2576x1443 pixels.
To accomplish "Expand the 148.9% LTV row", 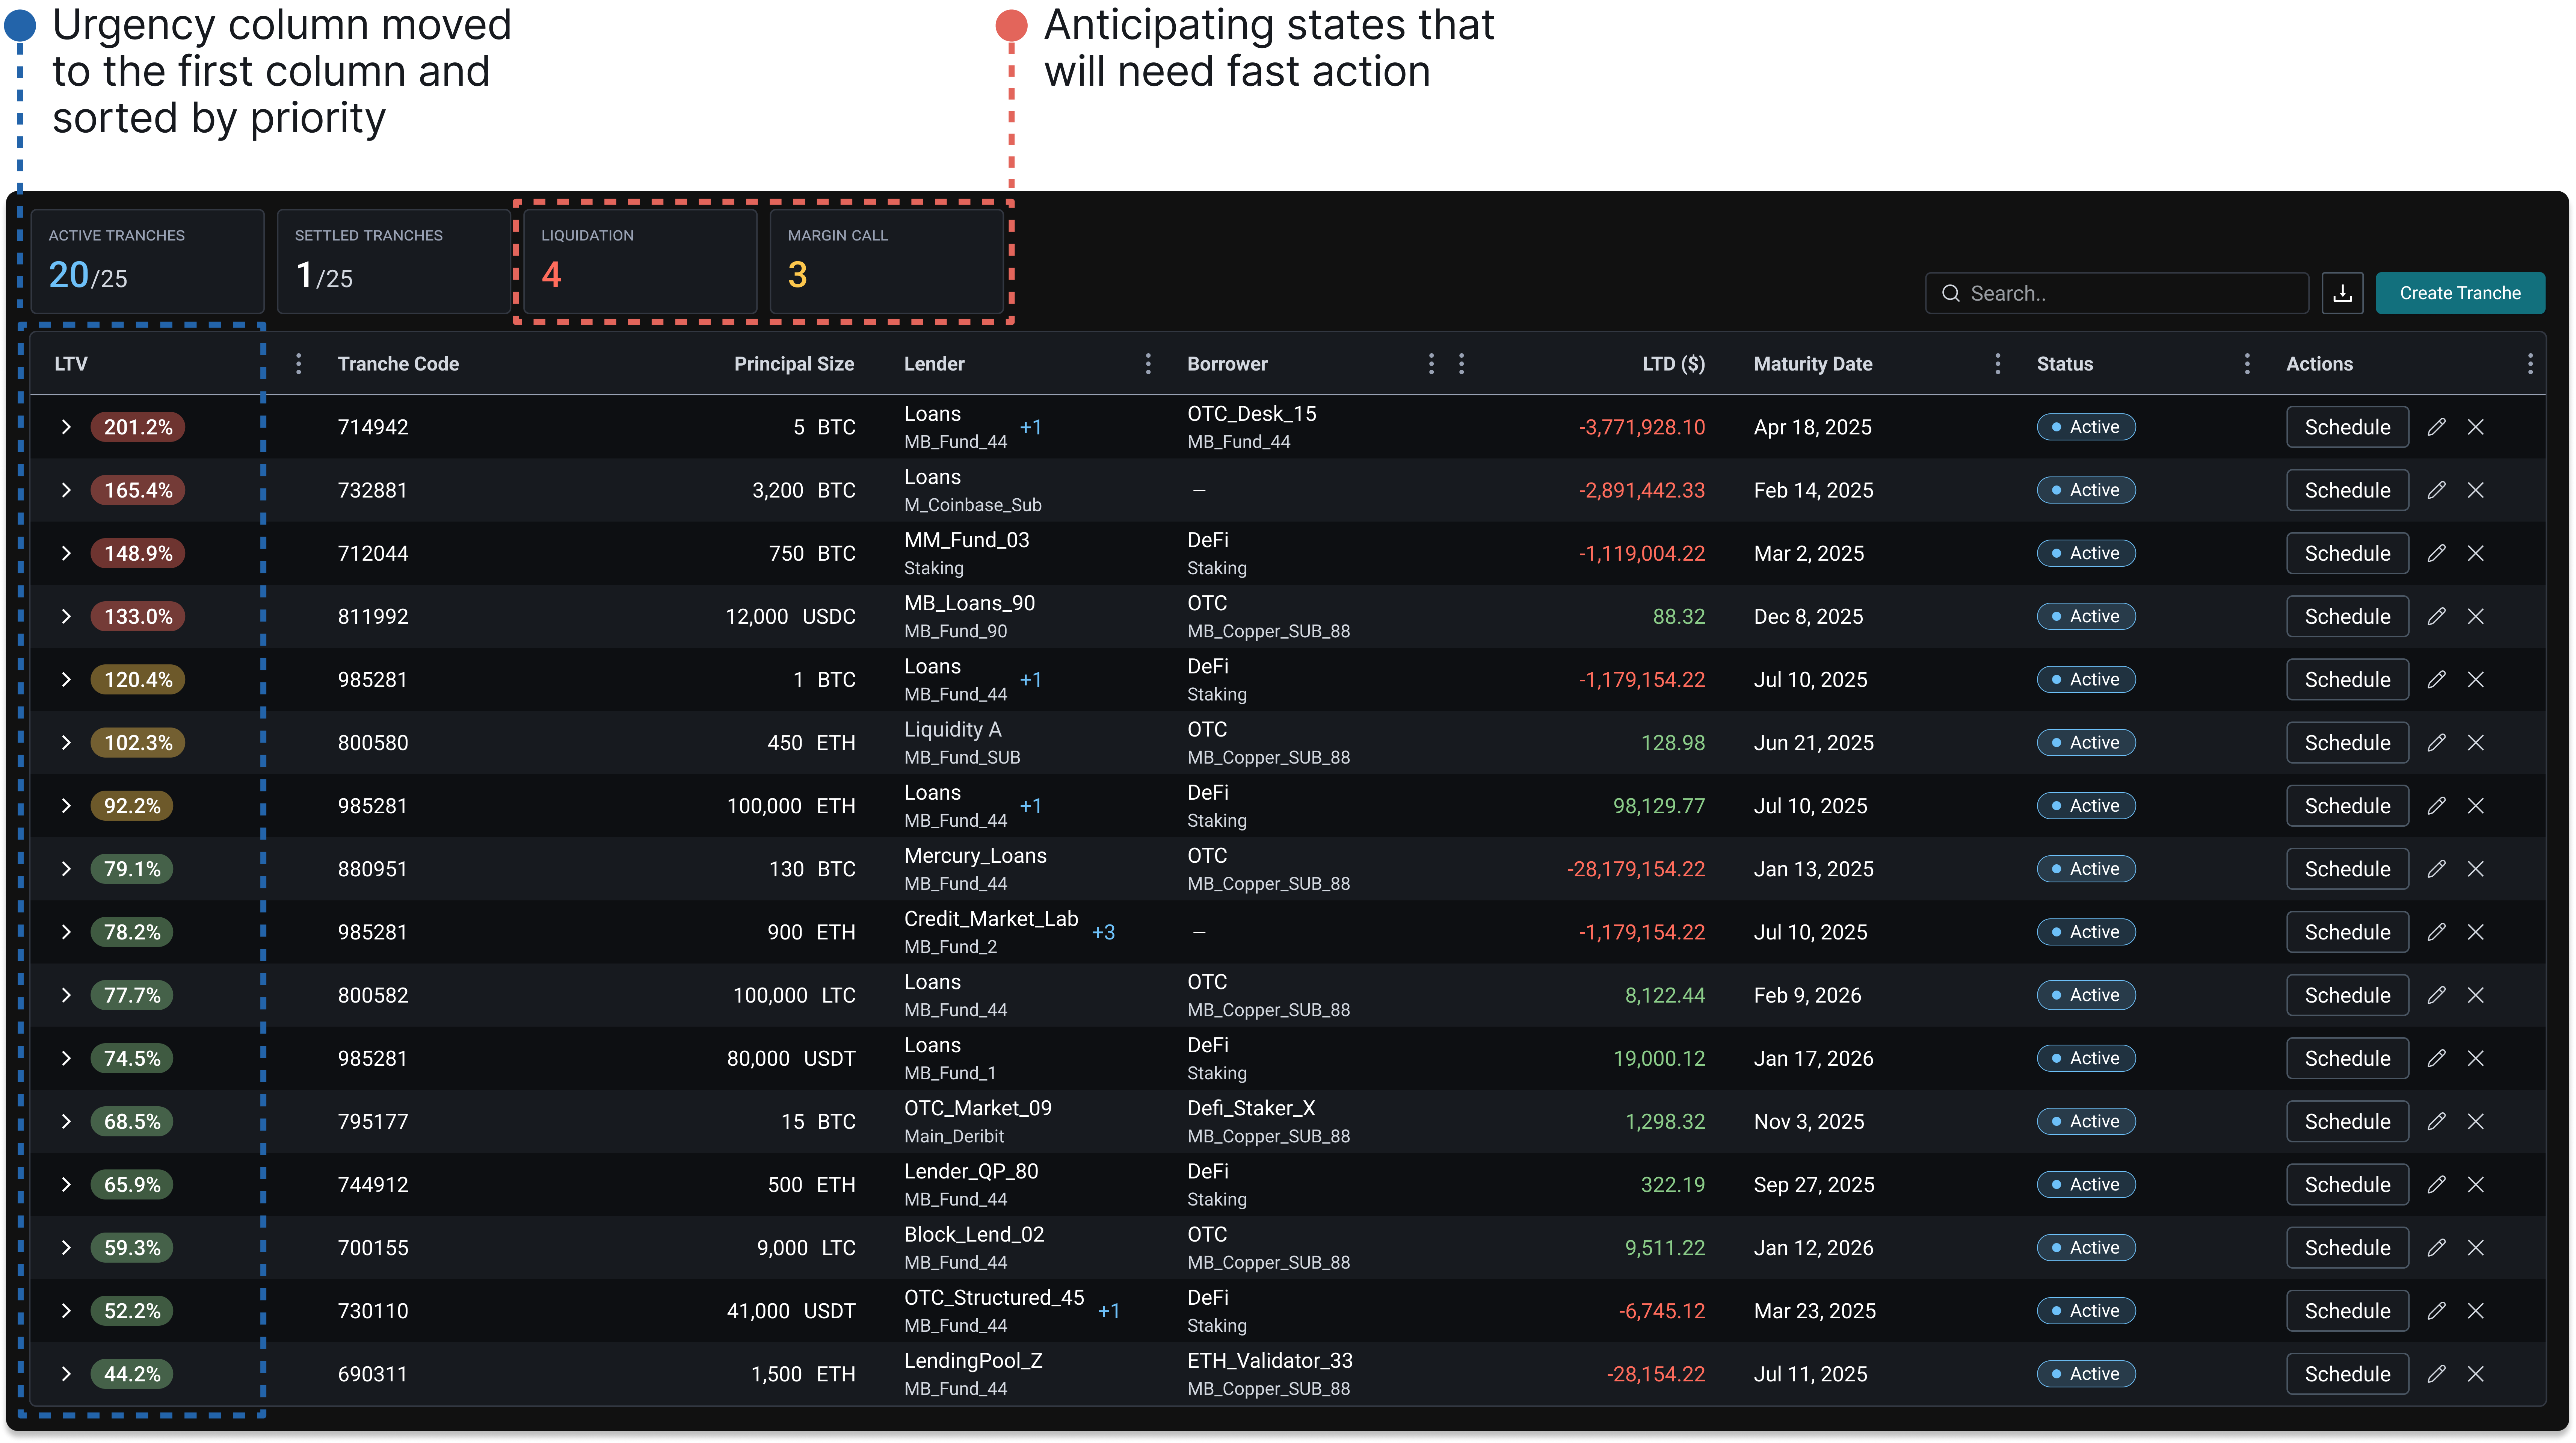I will [x=66, y=554].
